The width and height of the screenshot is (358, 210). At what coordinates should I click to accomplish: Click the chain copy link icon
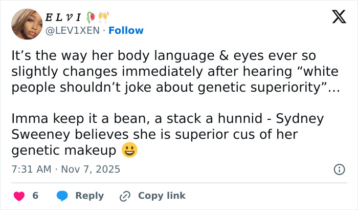pyautogui.click(x=125, y=196)
